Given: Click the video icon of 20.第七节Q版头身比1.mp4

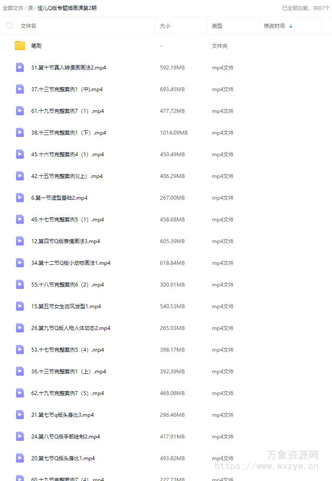Looking at the screenshot, I should coord(20,458).
